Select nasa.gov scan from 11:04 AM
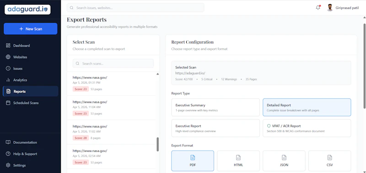Screen dimensions: 366x173 click(111, 108)
